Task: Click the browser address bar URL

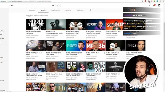Action: (29, 1)
